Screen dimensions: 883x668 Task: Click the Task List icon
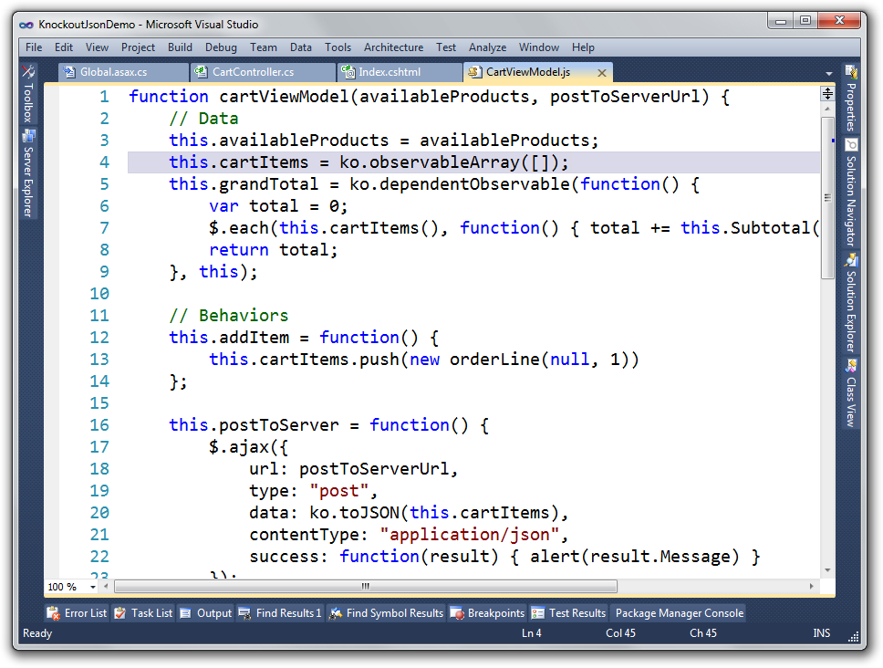tap(119, 613)
